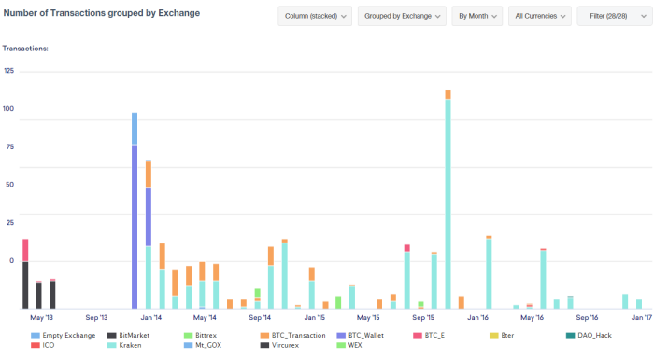This screenshot has height=361, width=654.
Task: Open the By Month interval dropdown
Action: pos(477,16)
